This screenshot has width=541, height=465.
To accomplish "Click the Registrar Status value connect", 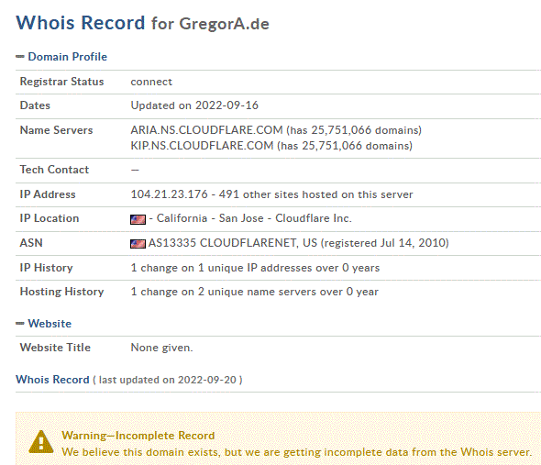I will pos(151,82).
